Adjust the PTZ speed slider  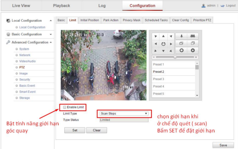click(x=175, y=57)
